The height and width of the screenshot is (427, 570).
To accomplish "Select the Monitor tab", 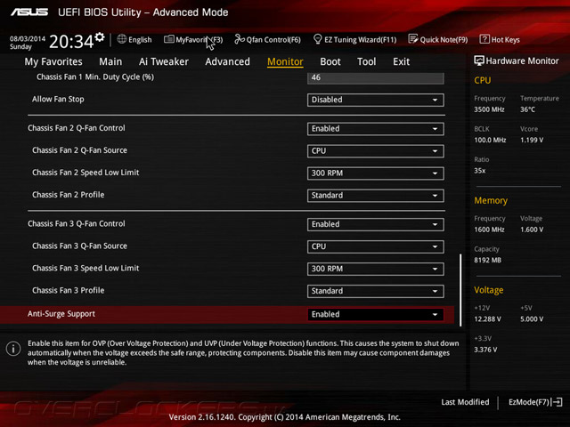I will [x=285, y=61].
